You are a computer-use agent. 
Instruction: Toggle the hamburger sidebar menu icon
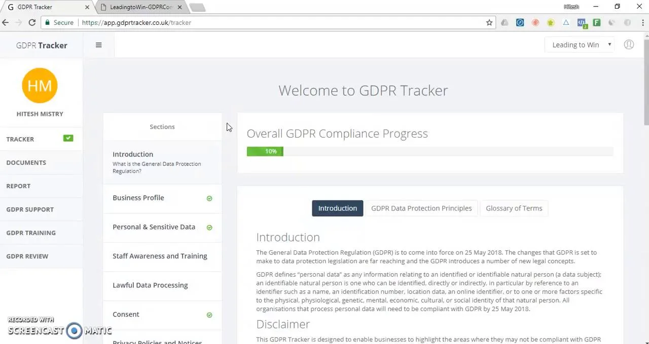tap(98, 45)
